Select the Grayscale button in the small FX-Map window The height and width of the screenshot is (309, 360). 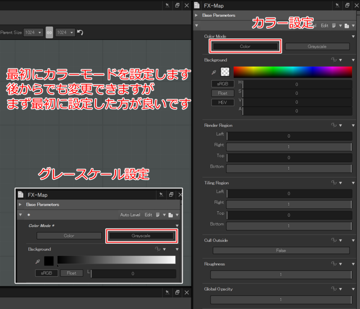(142, 236)
